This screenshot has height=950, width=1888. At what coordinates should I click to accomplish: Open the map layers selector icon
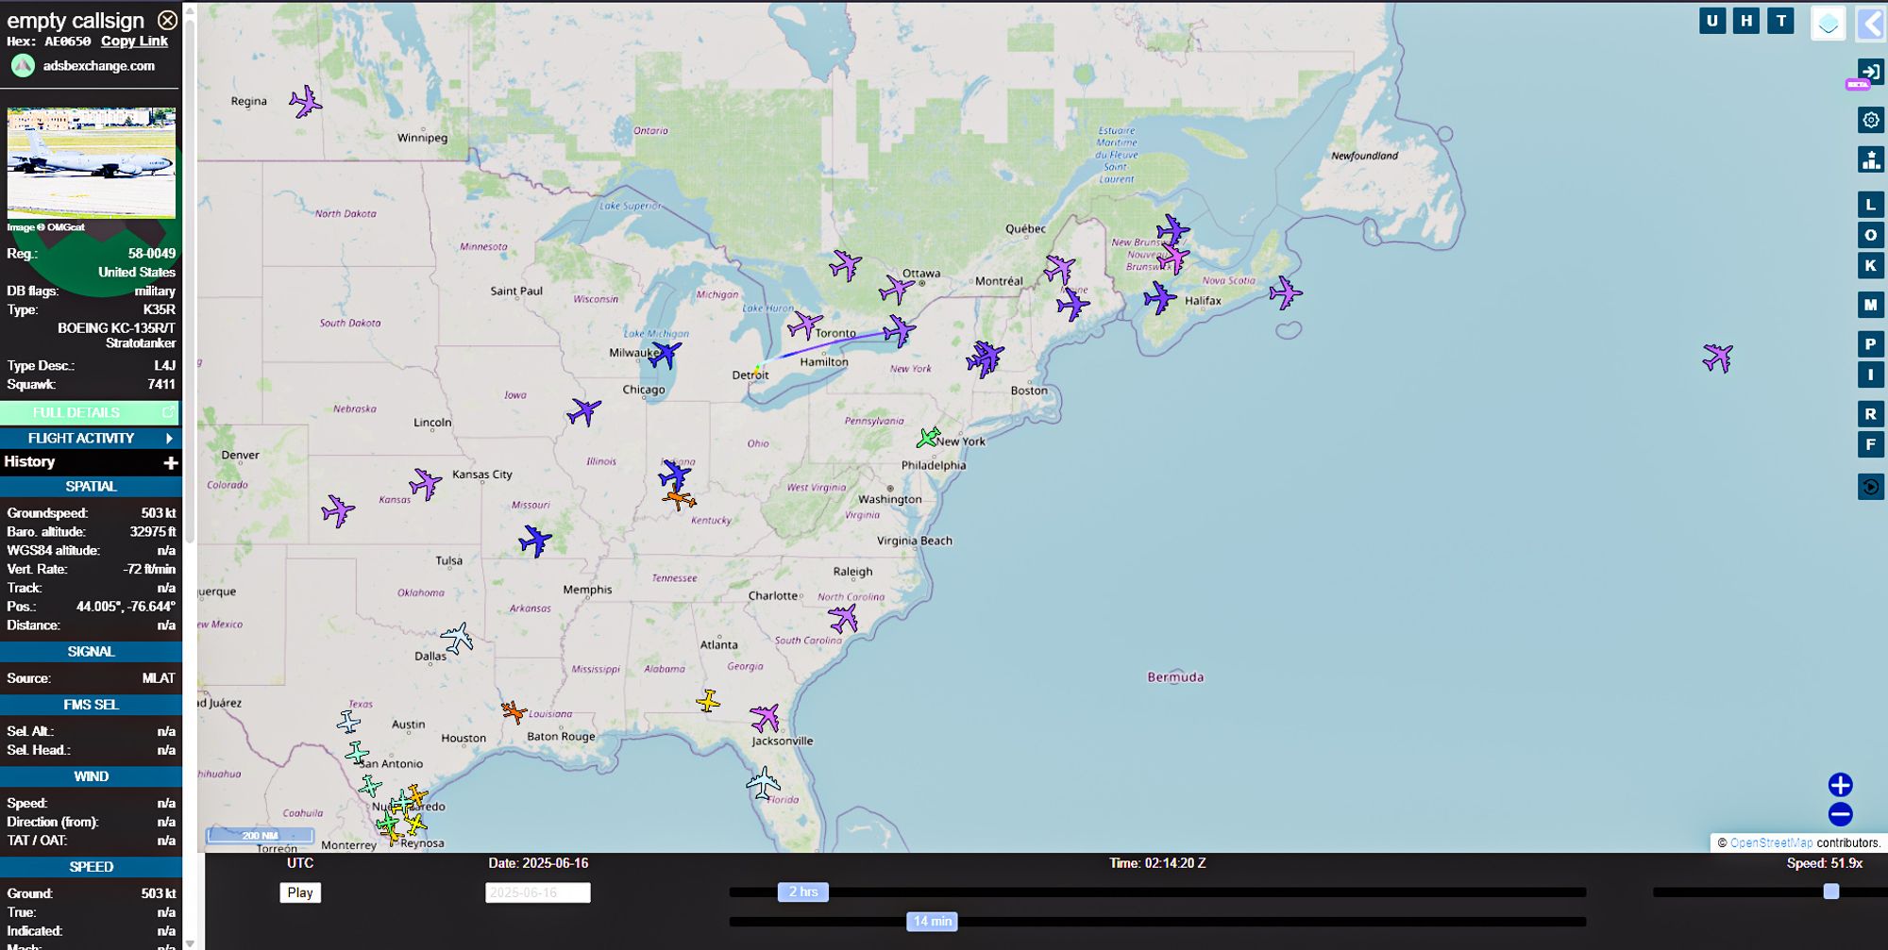[1829, 24]
